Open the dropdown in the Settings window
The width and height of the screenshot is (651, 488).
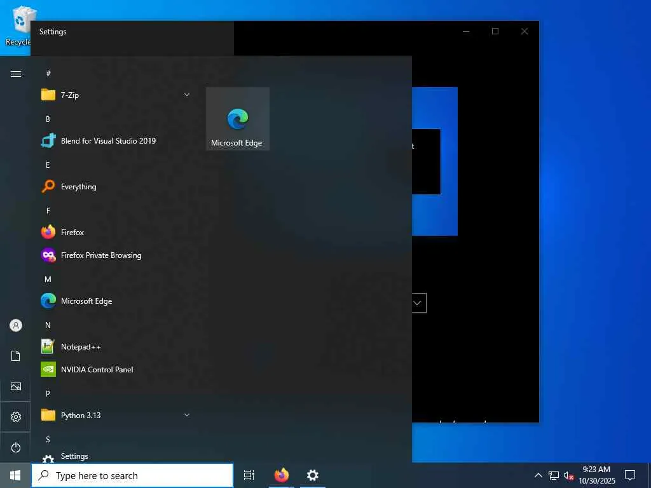(x=419, y=303)
